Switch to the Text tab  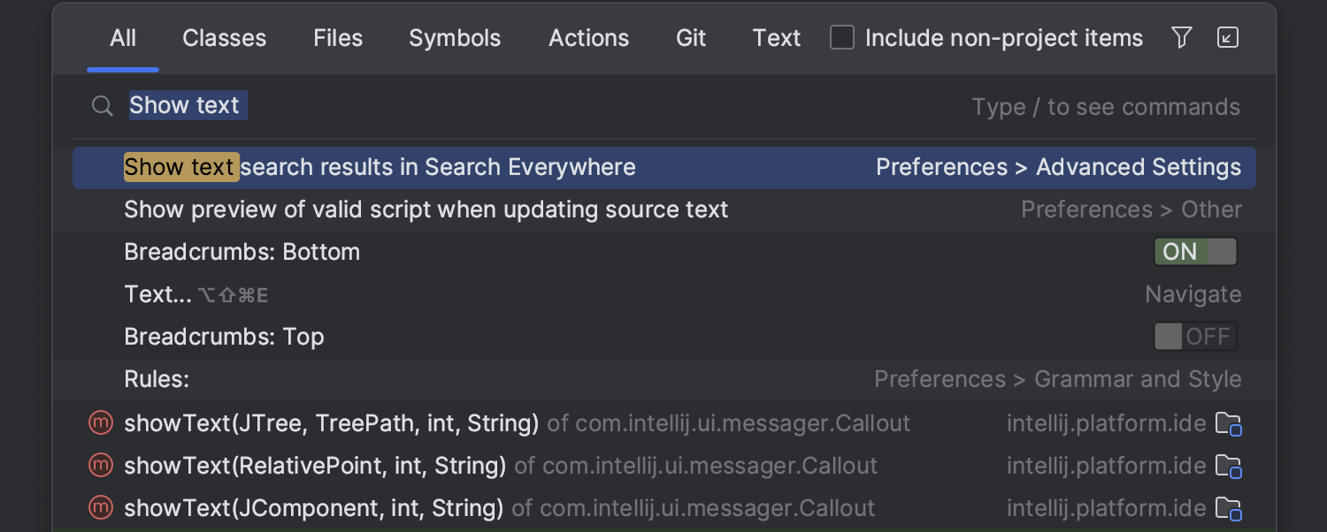[x=776, y=37]
